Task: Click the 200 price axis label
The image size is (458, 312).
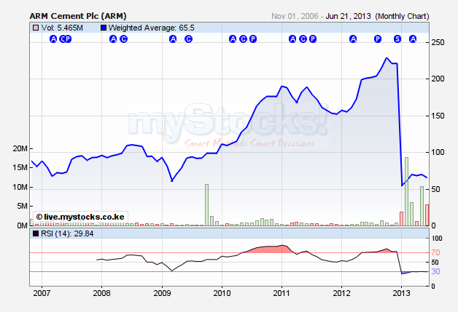Action: pos(438,79)
